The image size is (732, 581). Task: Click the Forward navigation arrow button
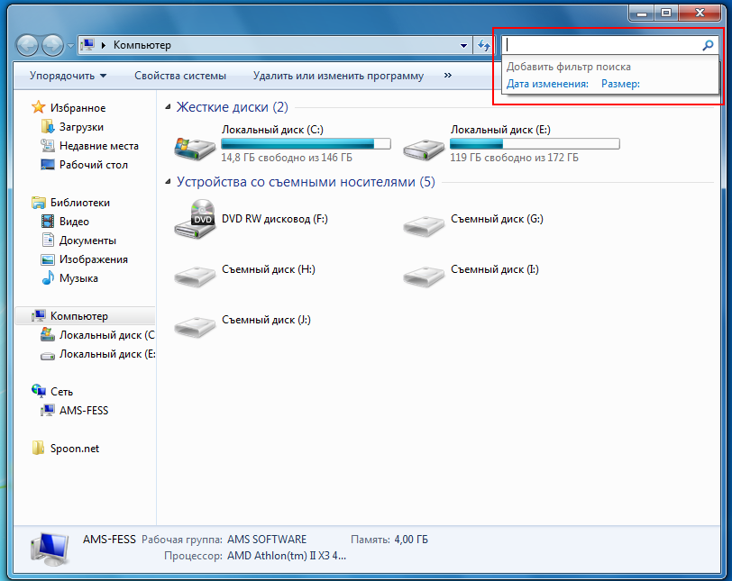click(53, 45)
